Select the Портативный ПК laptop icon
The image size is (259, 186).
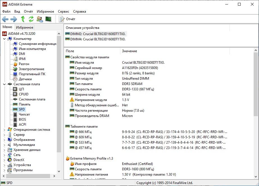click(x=15, y=74)
